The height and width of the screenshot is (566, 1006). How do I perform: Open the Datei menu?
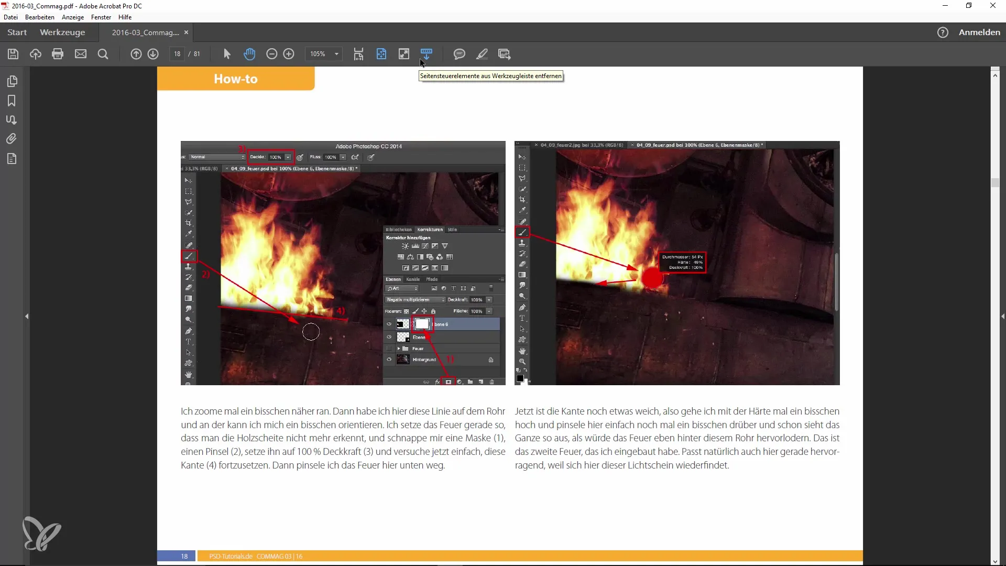pos(10,17)
